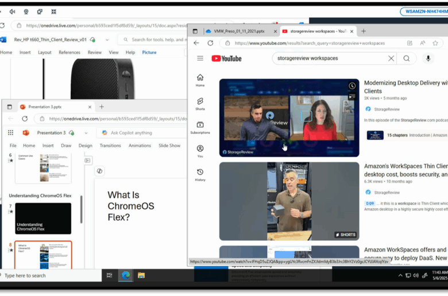Open tab actions menu in Presentation window
The image size is (448, 296).
pyautogui.click(x=9, y=107)
